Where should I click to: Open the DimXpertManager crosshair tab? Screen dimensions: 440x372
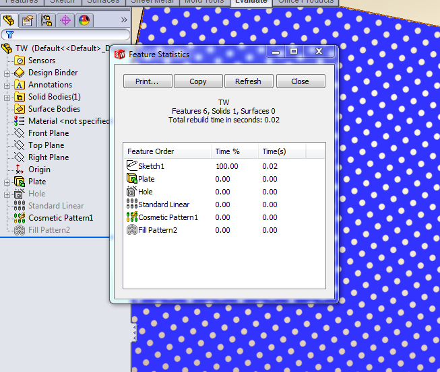pyautogui.click(x=65, y=20)
